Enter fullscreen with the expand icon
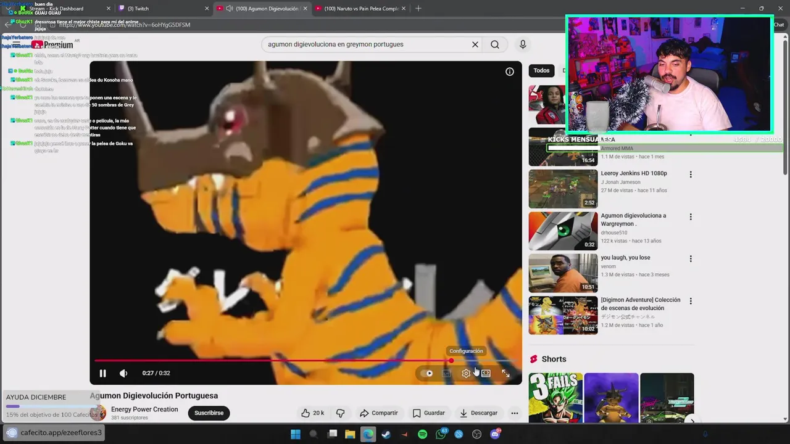790x444 pixels. tap(505, 373)
